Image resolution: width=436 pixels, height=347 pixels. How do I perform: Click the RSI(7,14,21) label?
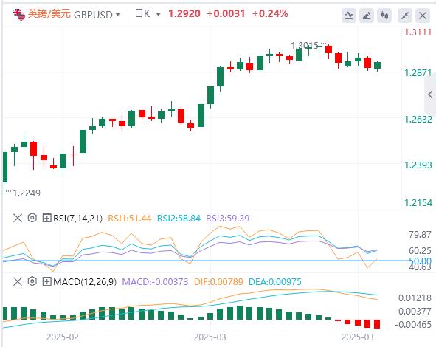point(78,218)
